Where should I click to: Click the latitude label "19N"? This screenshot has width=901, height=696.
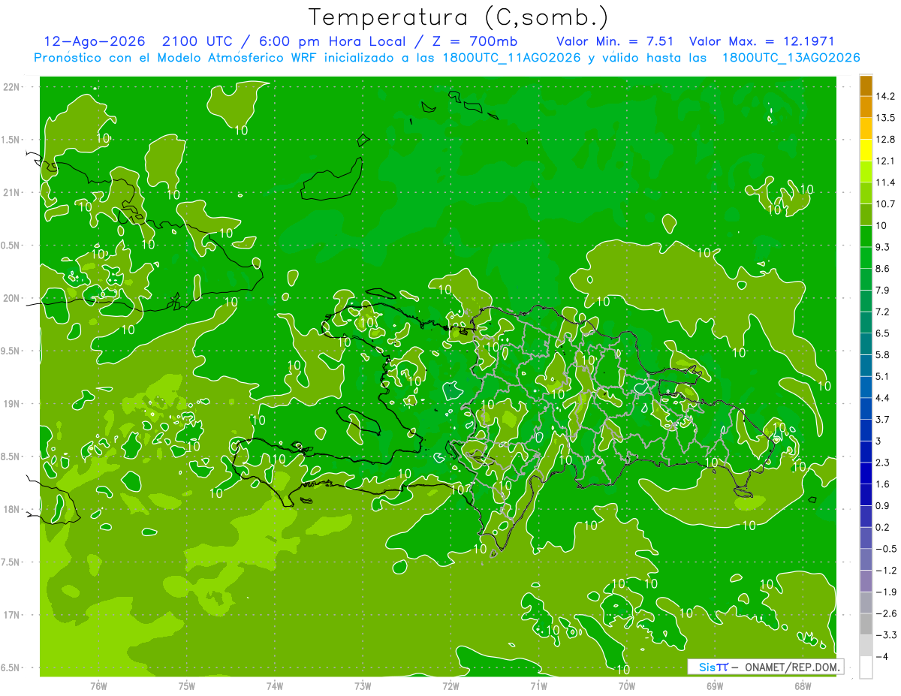click(11, 404)
